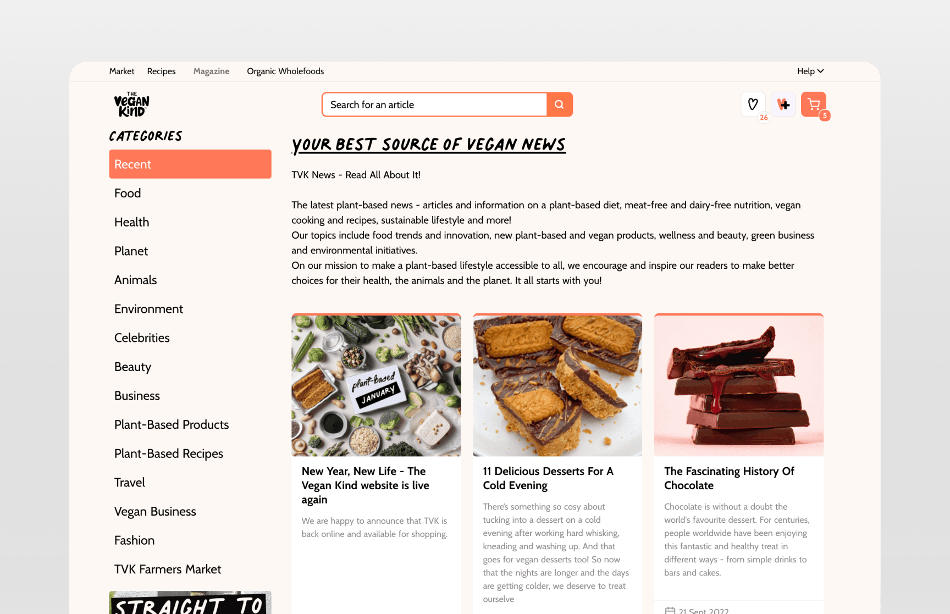Open the wishlist heart icon

tap(753, 104)
